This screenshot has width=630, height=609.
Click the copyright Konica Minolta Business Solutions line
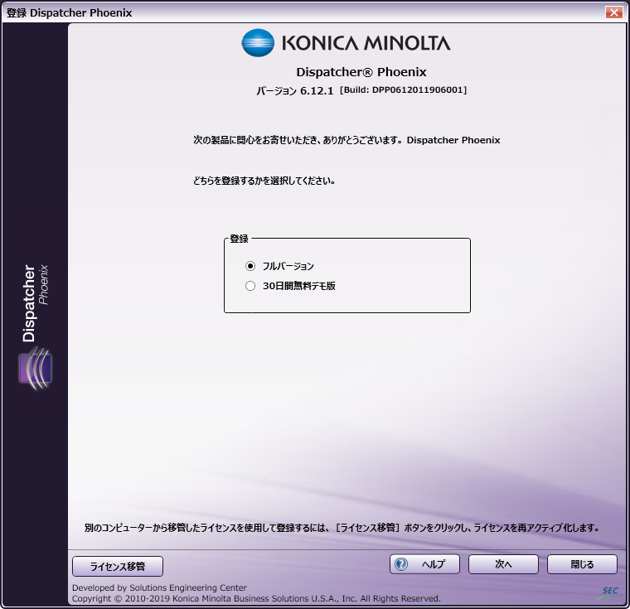tap(256, 598)
